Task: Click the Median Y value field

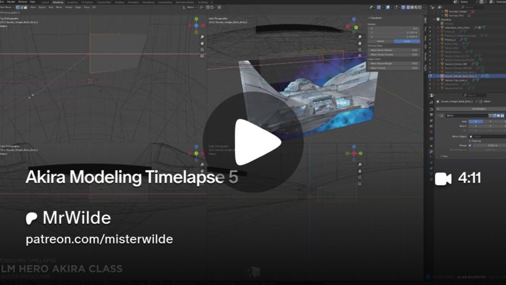Action: point(394,32)
